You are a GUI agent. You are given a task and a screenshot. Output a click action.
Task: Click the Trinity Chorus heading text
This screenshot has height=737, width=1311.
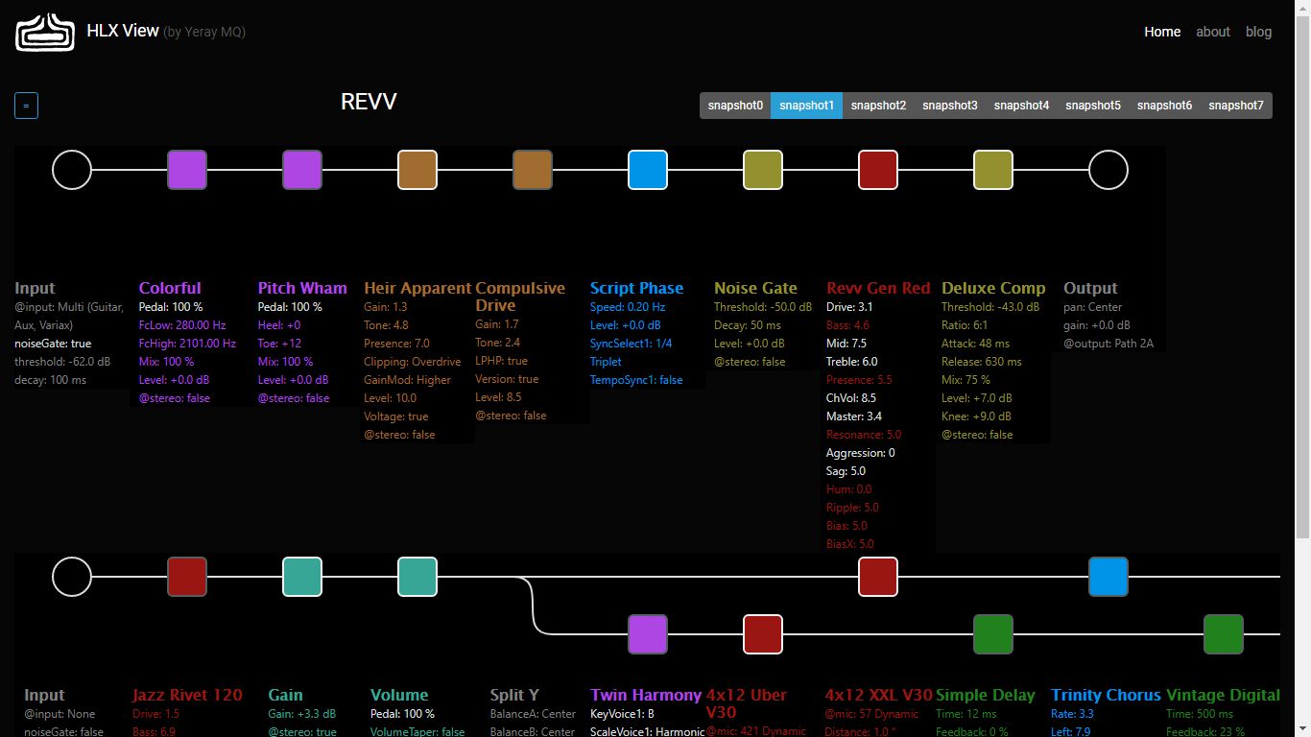click(1106, 695)
